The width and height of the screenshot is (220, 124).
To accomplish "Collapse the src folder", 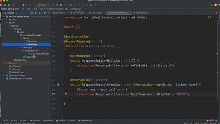I will [7, 23].
